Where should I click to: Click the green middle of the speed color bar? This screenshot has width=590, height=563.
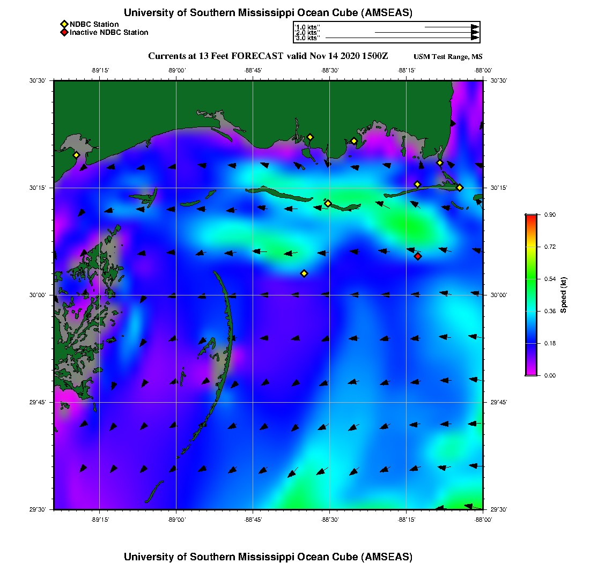coord(531,280)
